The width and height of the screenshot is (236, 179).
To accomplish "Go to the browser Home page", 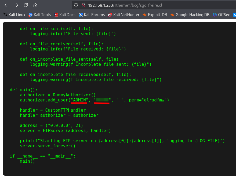I will click(x=35, y=5).
